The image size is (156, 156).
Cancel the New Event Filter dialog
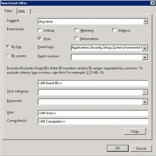141,148
